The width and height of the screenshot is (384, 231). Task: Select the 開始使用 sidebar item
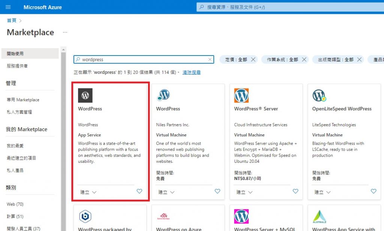30,53
